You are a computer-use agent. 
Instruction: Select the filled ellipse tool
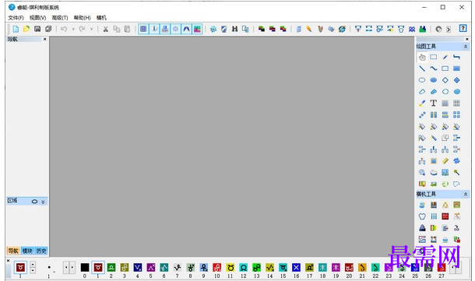point(434,80)
